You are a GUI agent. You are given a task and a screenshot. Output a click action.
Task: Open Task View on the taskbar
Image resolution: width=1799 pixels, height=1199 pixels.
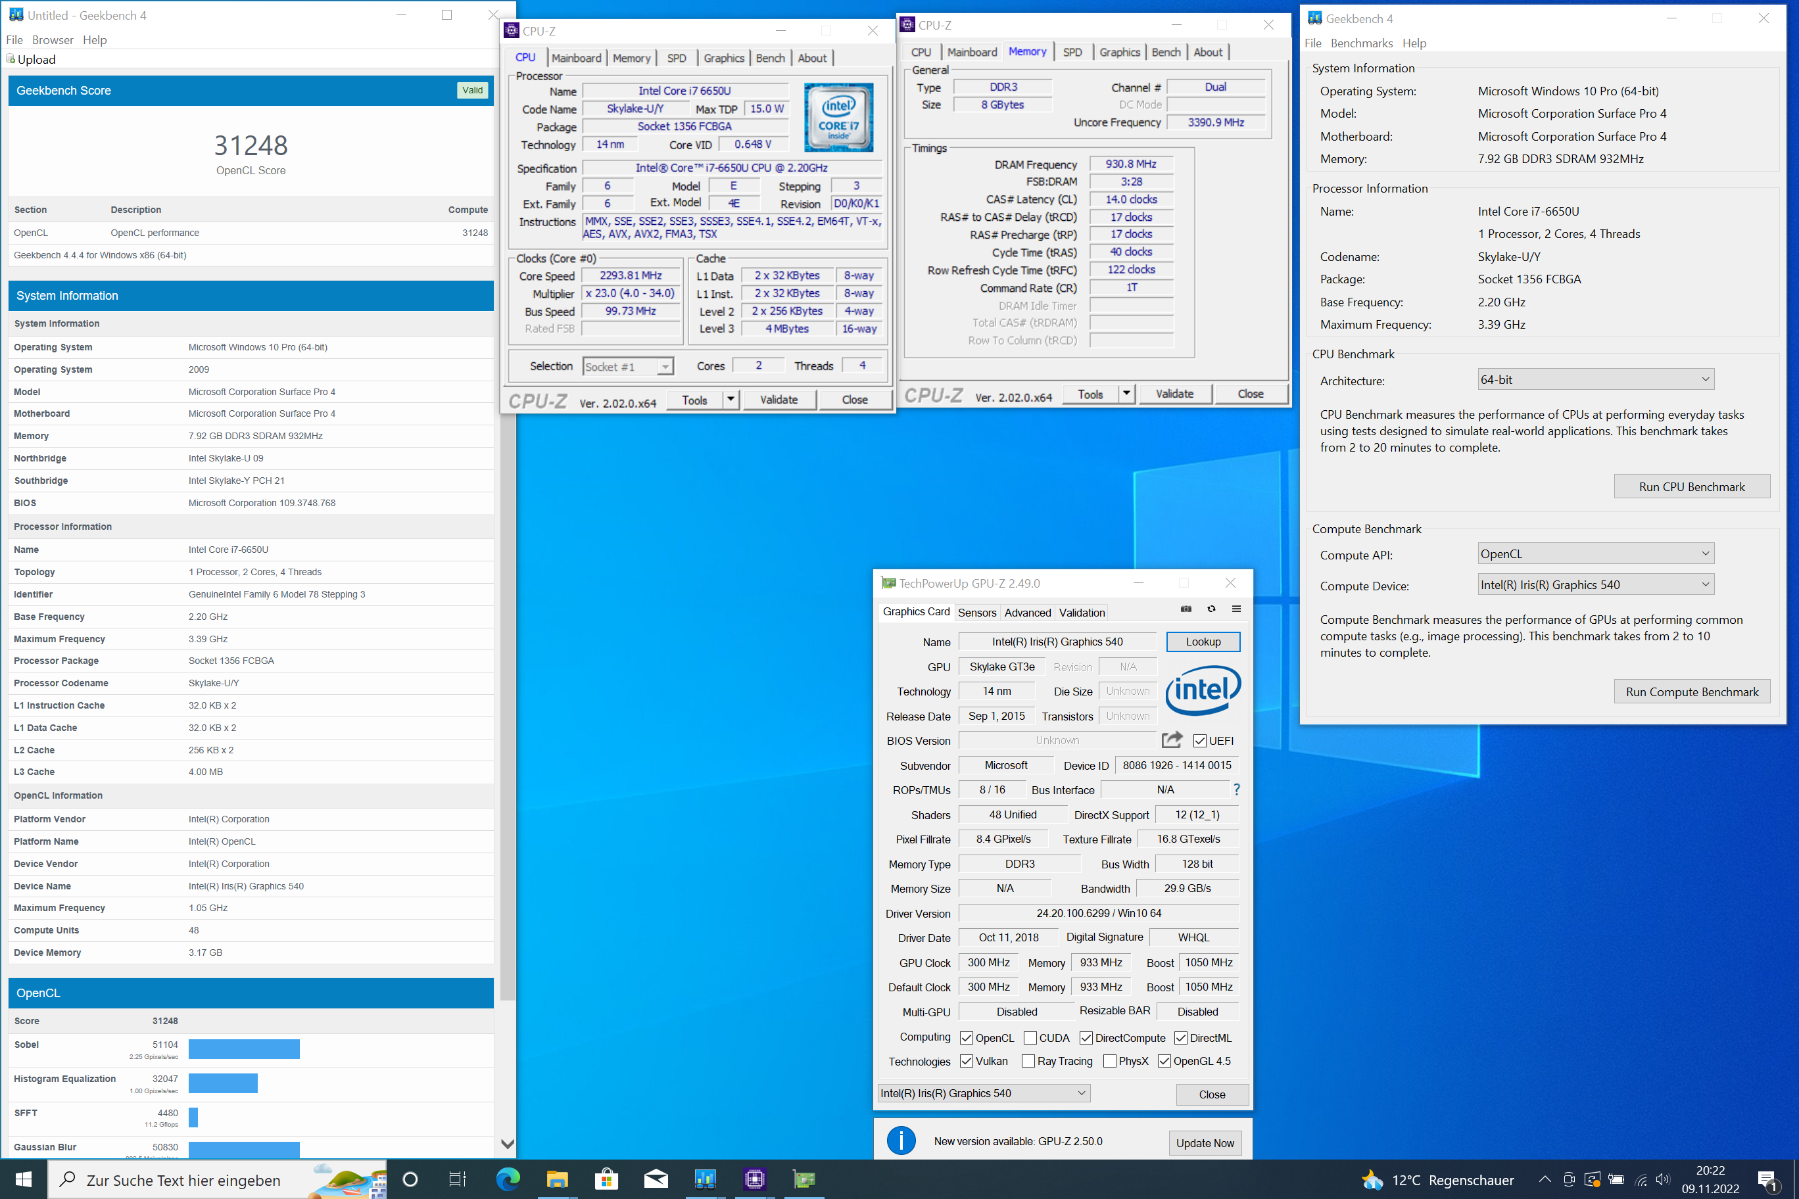point(458,1179)
